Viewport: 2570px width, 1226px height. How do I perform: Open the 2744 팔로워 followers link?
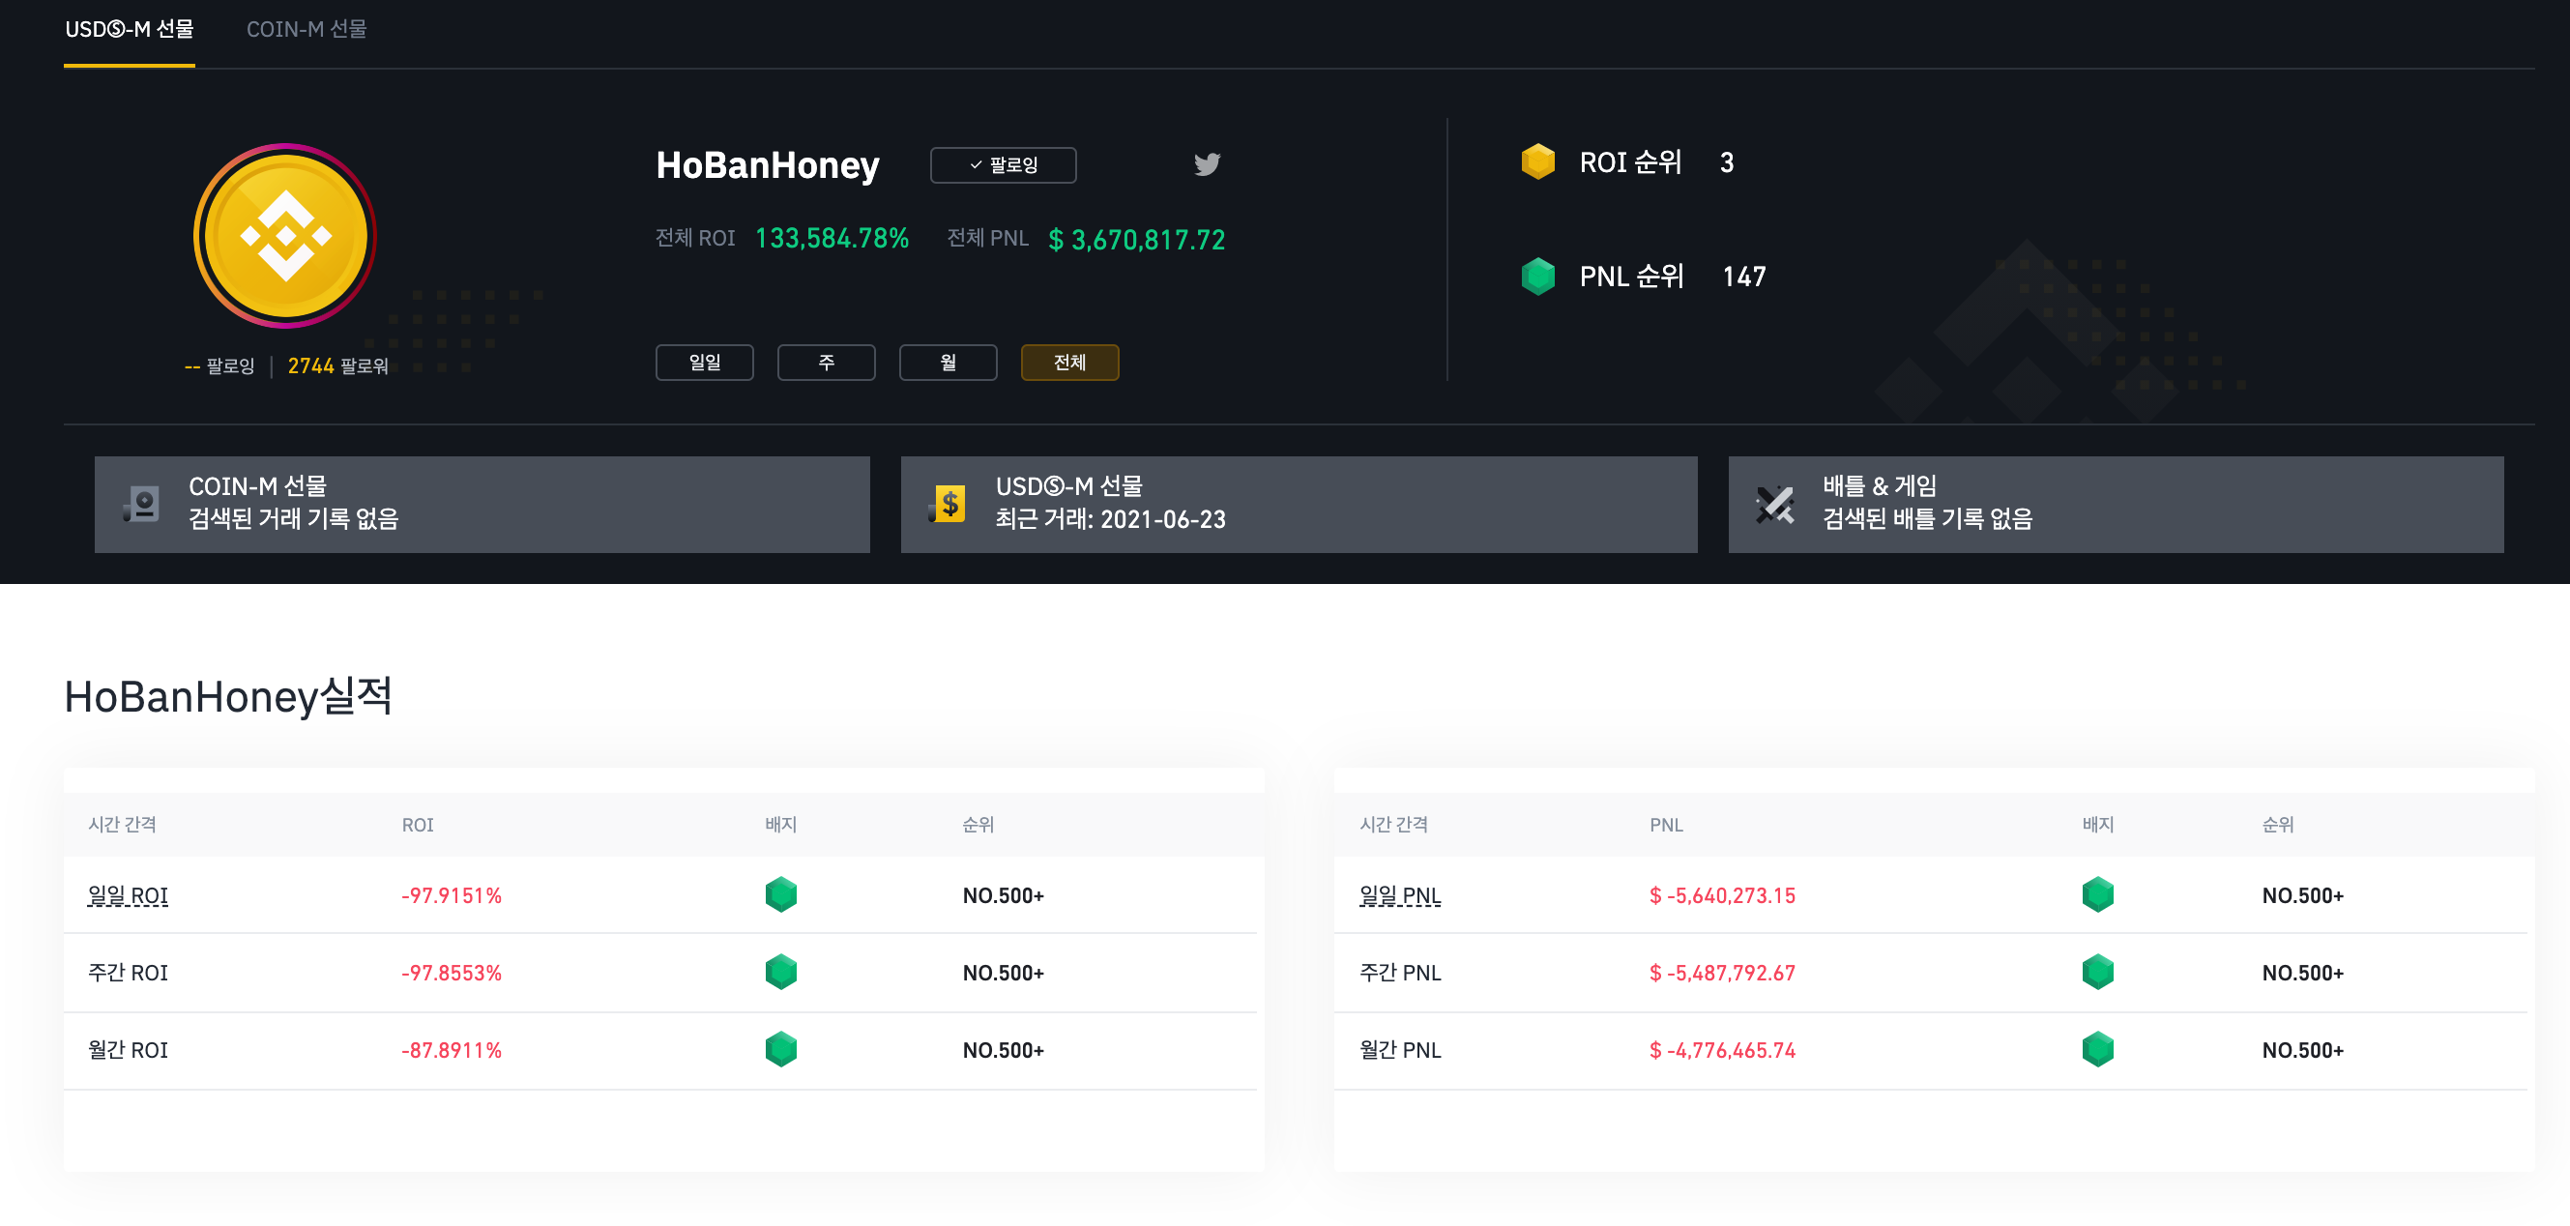[x=337, y=366]
